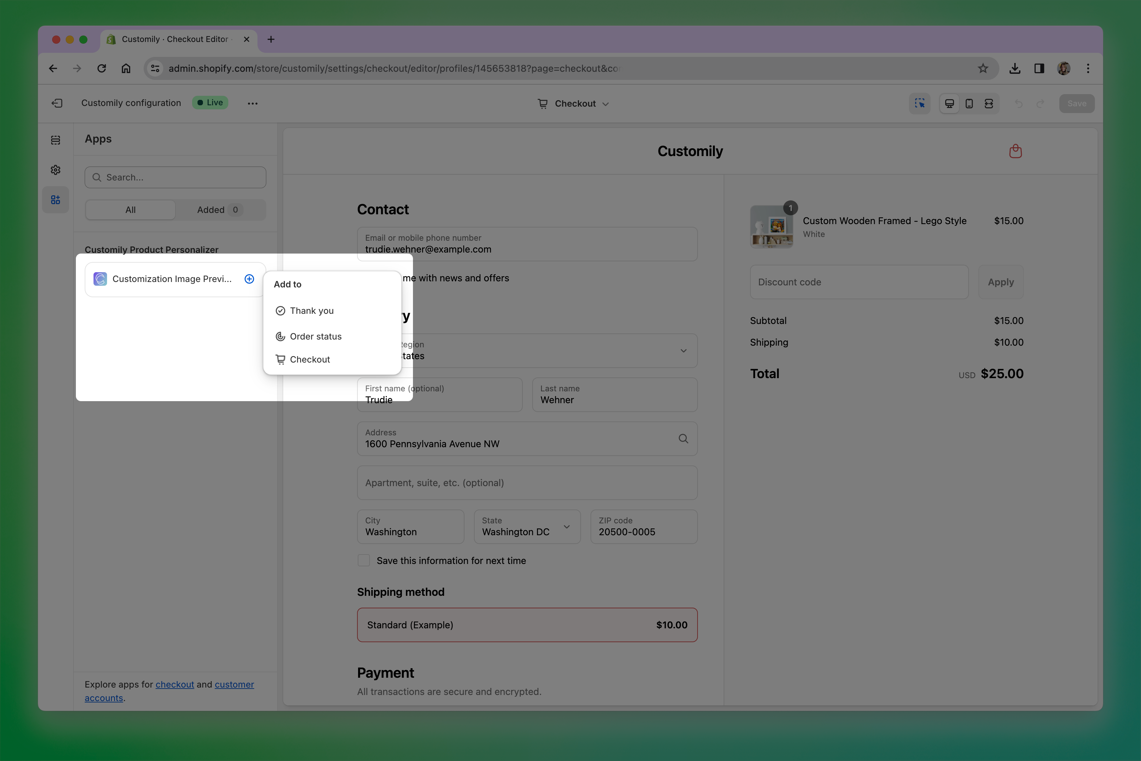Open the Sections sidebar icon

click(x=55, y=140)
